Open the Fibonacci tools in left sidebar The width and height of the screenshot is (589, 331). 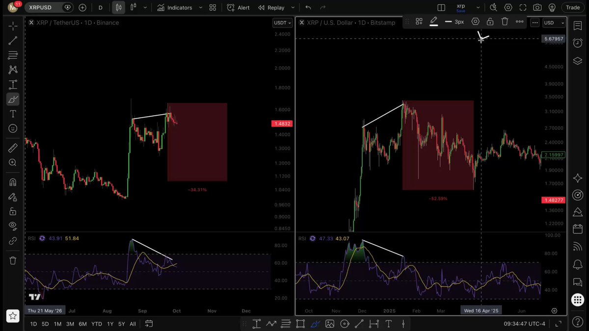(x=13, y=55)
